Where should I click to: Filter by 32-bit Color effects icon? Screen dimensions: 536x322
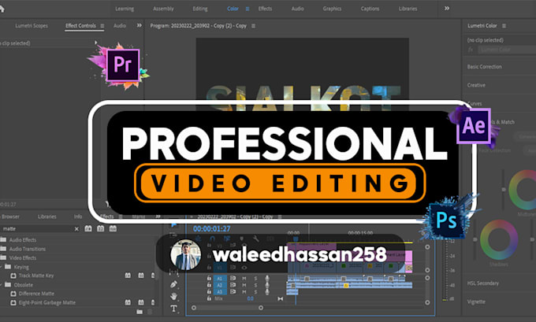click(101, 228)
